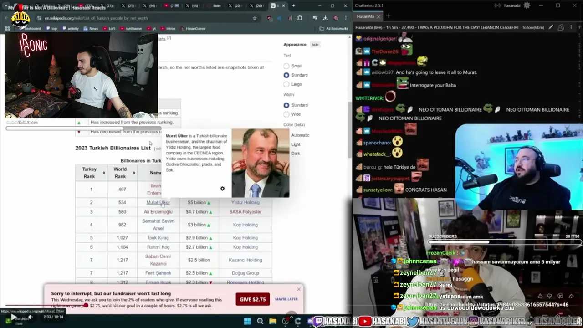Click the $4.7 billion cell
The height and width of the screenshot is (328, 583).
coord(199,212)
